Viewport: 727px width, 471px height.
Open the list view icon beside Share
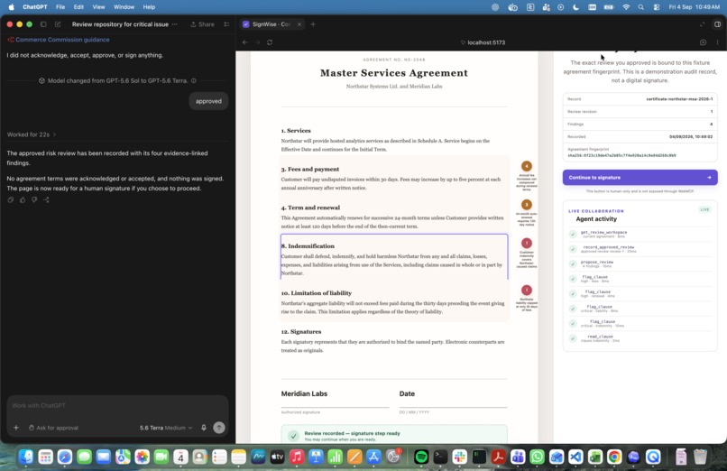[226, 24]
